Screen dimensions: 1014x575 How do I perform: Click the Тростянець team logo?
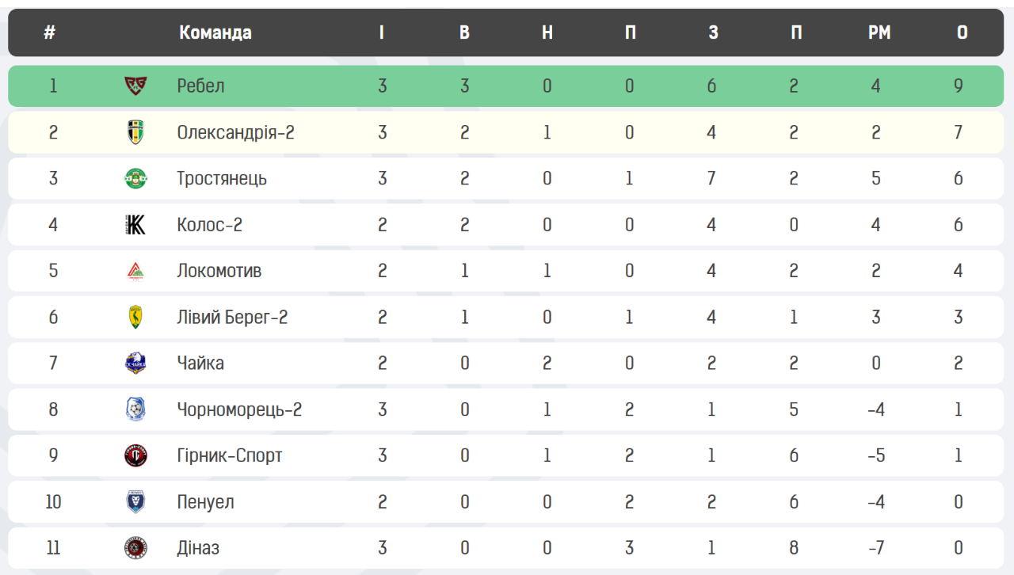pos(135,178)
